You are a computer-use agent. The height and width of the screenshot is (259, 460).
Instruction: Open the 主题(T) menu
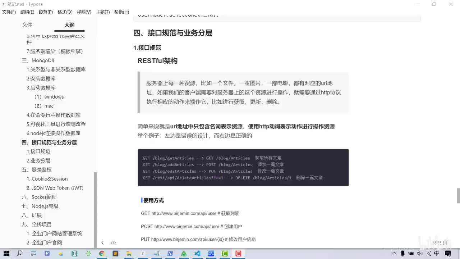click(x=103, y=12)
